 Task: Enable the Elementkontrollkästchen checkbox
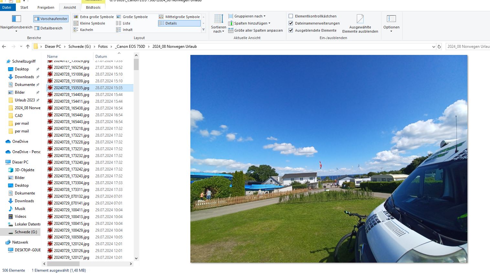(291, 16)
